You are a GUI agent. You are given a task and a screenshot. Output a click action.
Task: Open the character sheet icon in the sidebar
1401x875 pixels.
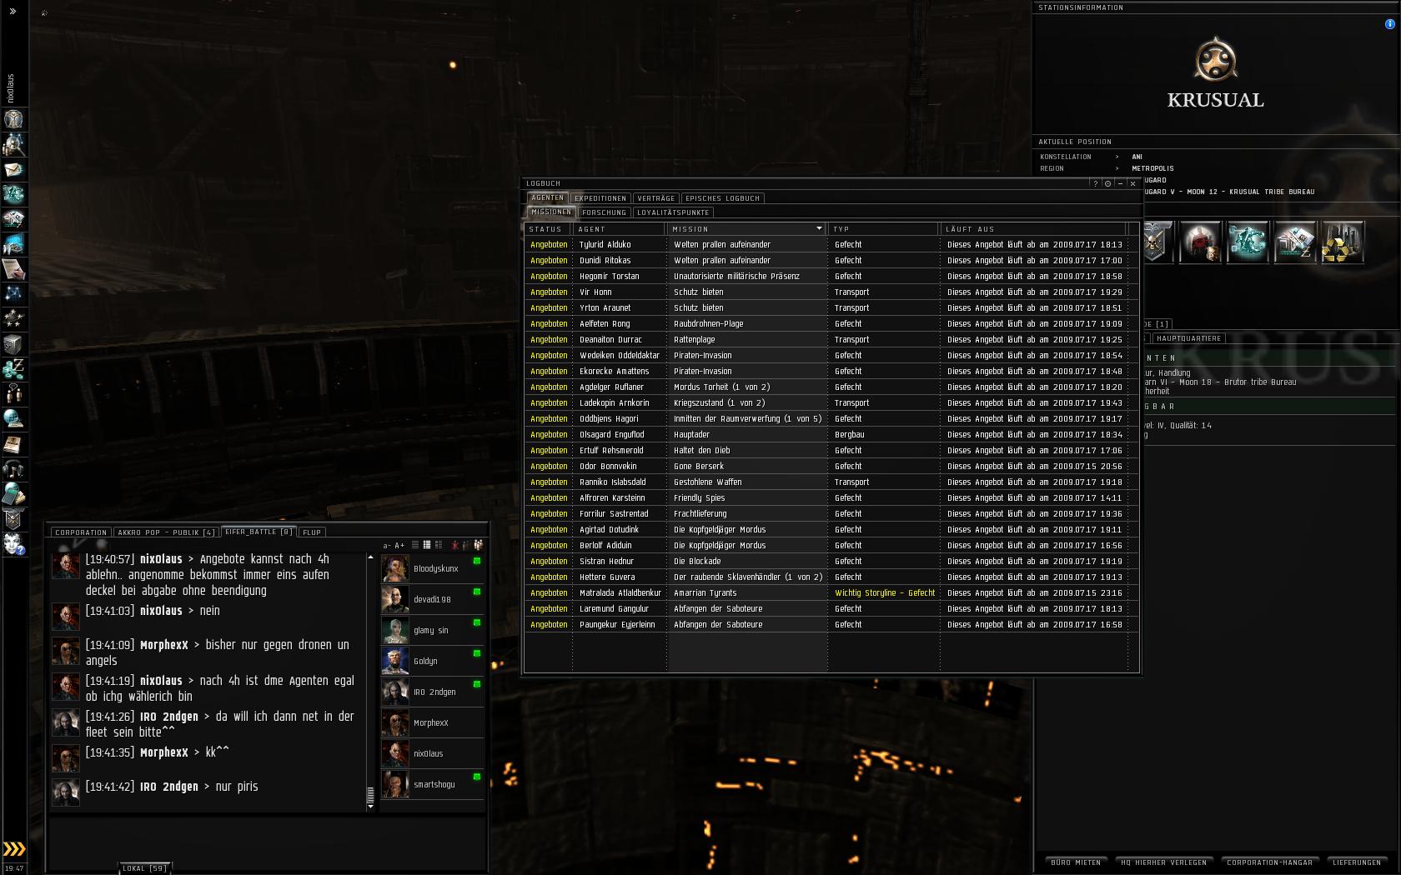13,119
